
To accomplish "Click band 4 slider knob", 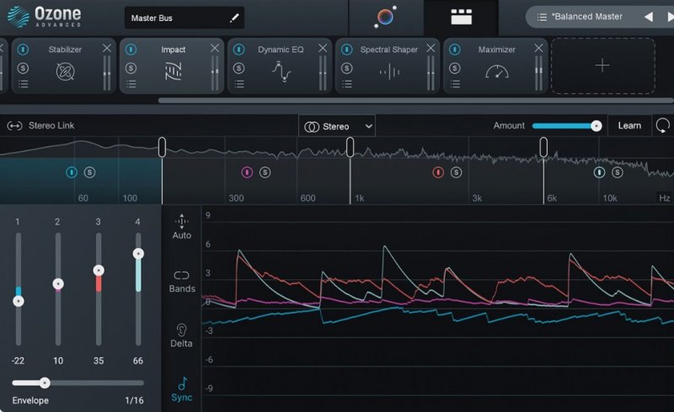I will [x=138, y=254].
